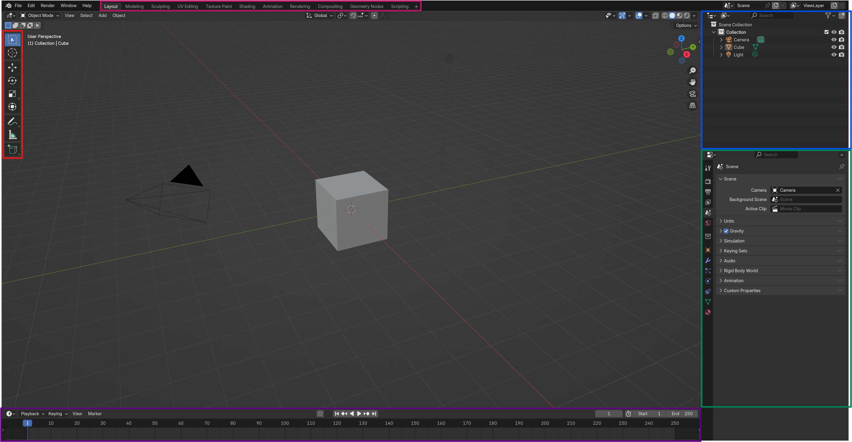Open the Object properties tab
852x442 pixels.
[x=708, y=250]
